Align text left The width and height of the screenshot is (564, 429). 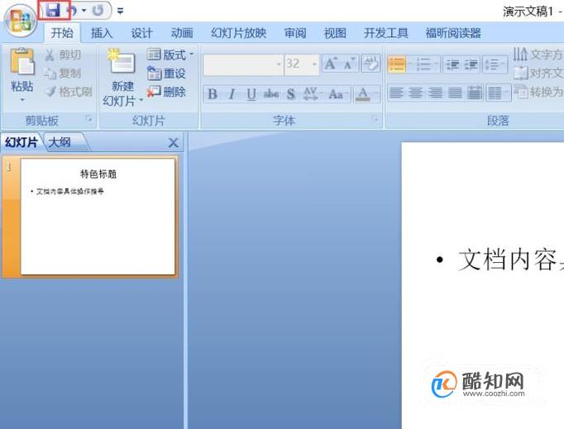click(396, 93)
